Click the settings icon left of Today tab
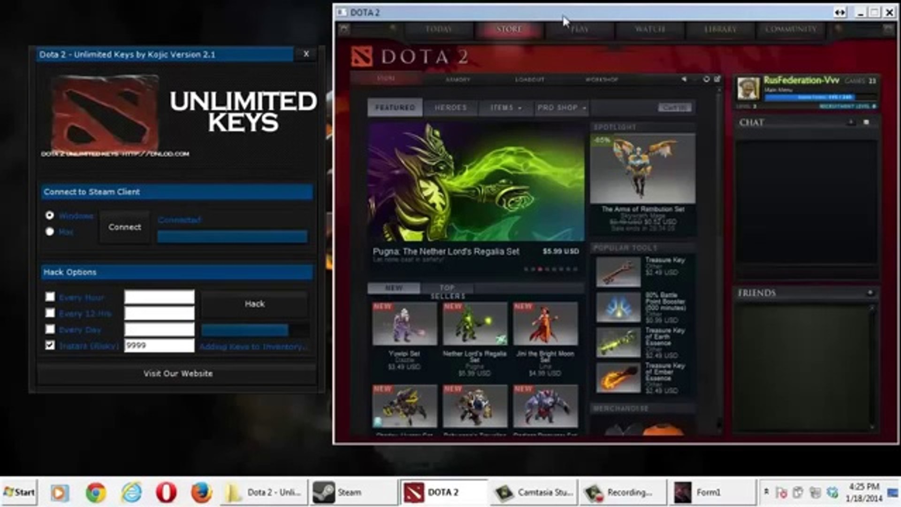This screenshot has height=507, width=901. (x=344, y=29)
